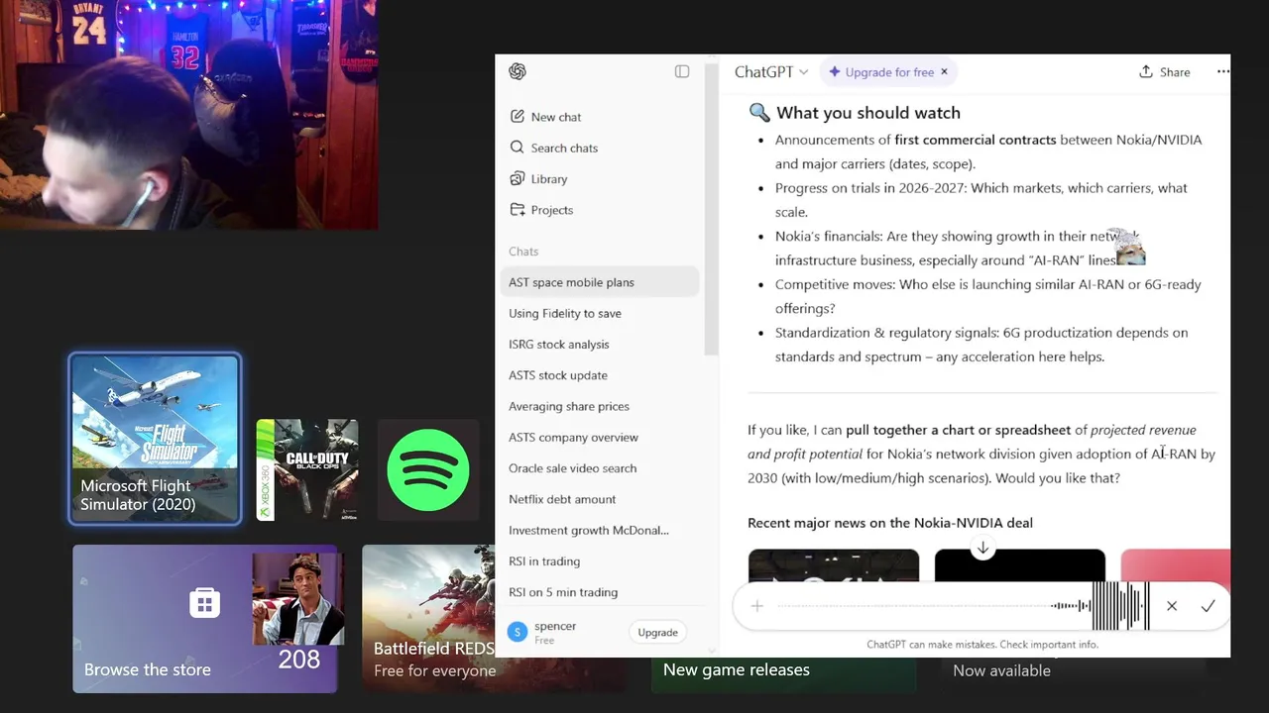Image resolution: width=1269 pixels, height=713 pixels.
Task: Open the RSI on 5 min trading chat
Action: pos(601,592)
